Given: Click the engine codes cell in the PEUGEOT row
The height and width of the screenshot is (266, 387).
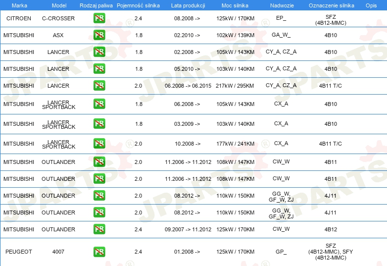Looking at the screenshot, I should [331, 252].
